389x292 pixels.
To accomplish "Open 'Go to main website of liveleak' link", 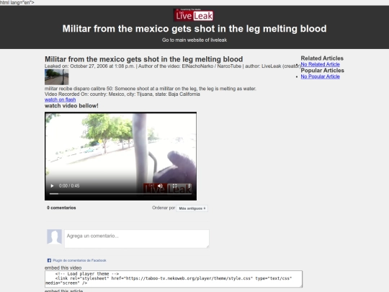I will 194,40.
